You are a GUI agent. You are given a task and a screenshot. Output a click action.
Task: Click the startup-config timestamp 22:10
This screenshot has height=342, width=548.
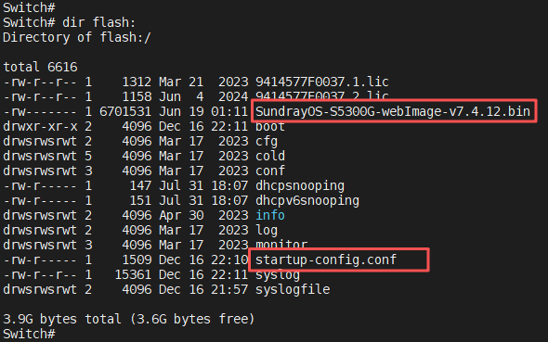[229, 260]
